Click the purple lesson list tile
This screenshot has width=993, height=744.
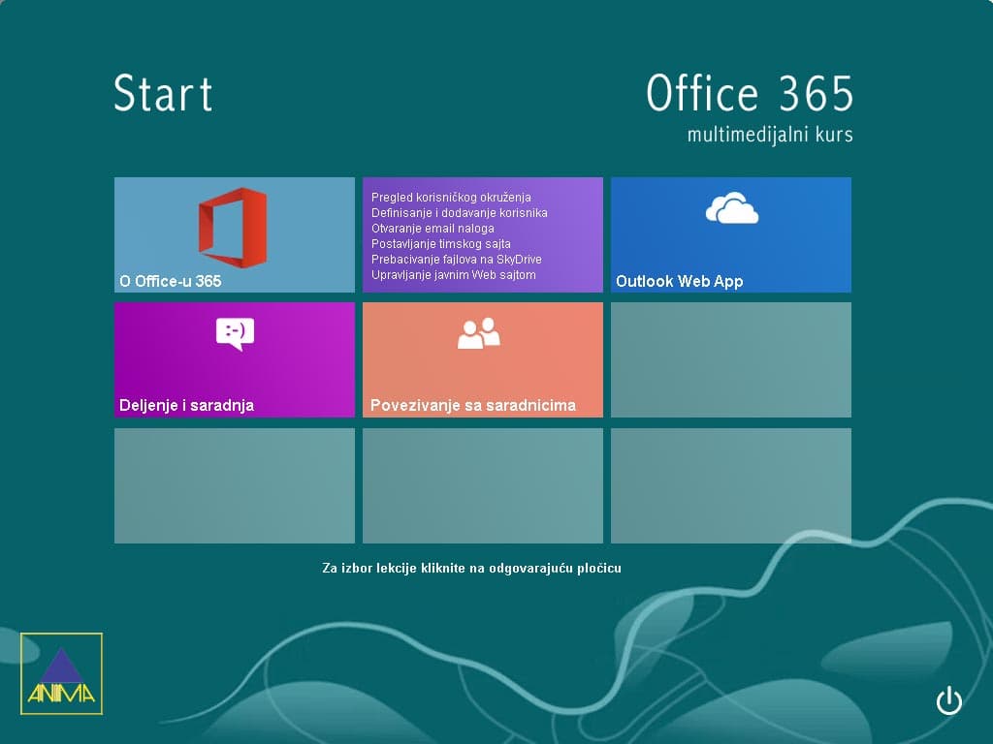point(482,234)
